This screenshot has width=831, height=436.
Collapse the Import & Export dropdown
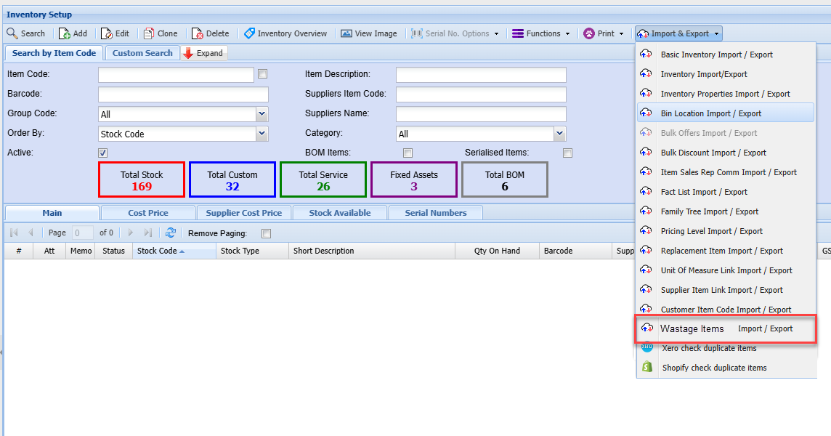(679, 33)
